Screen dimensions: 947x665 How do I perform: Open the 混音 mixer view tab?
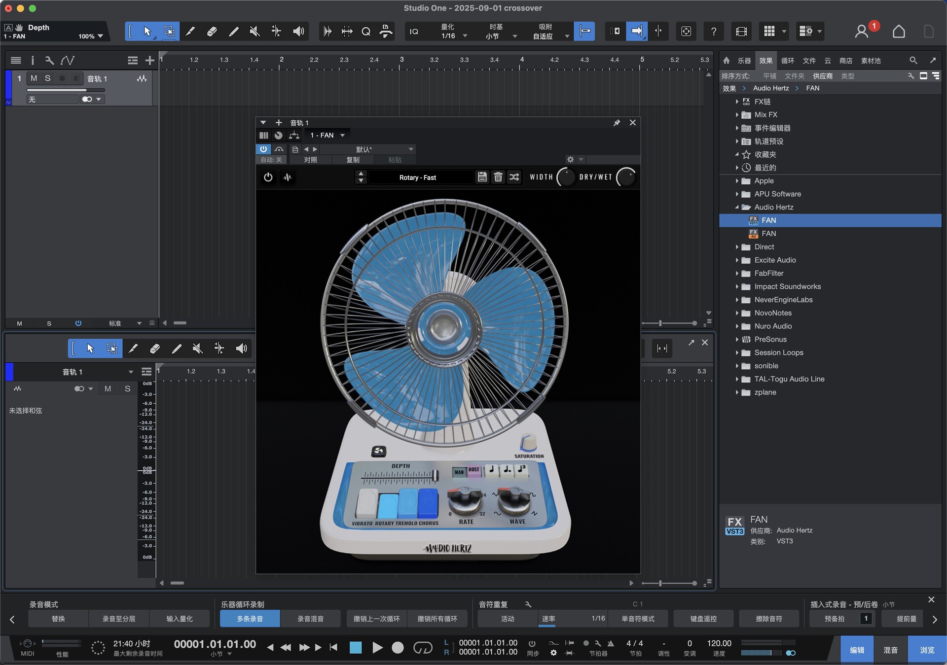coord(890,650)
